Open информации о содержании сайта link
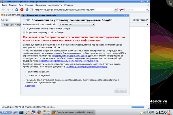Screen dimensions: 173x115 pyautogui.click(x=69, y=56)
